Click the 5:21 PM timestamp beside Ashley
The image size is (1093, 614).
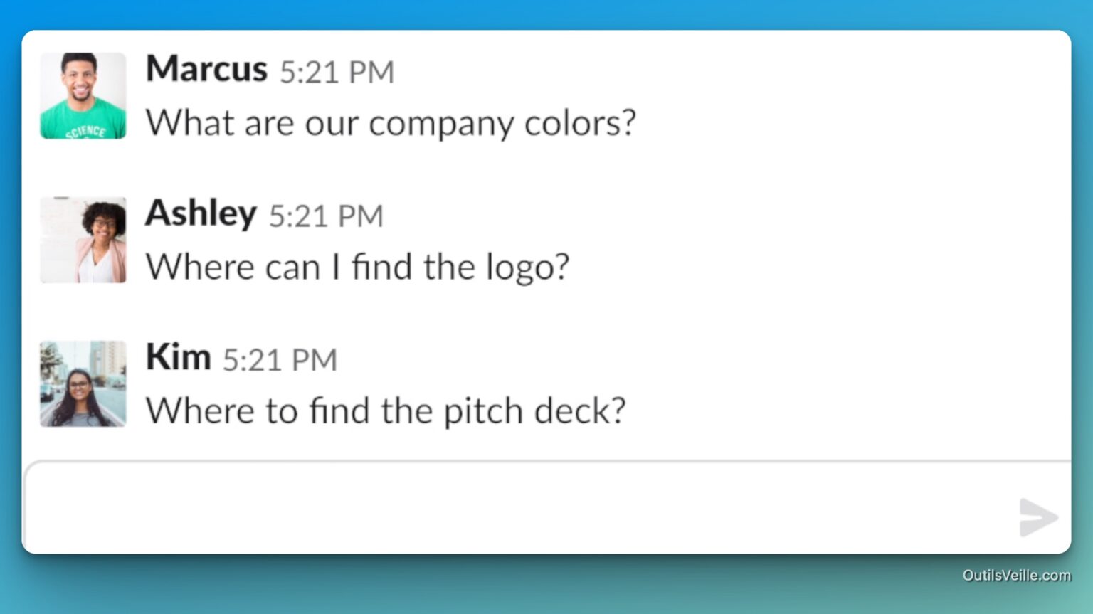[x=326, y=216]
